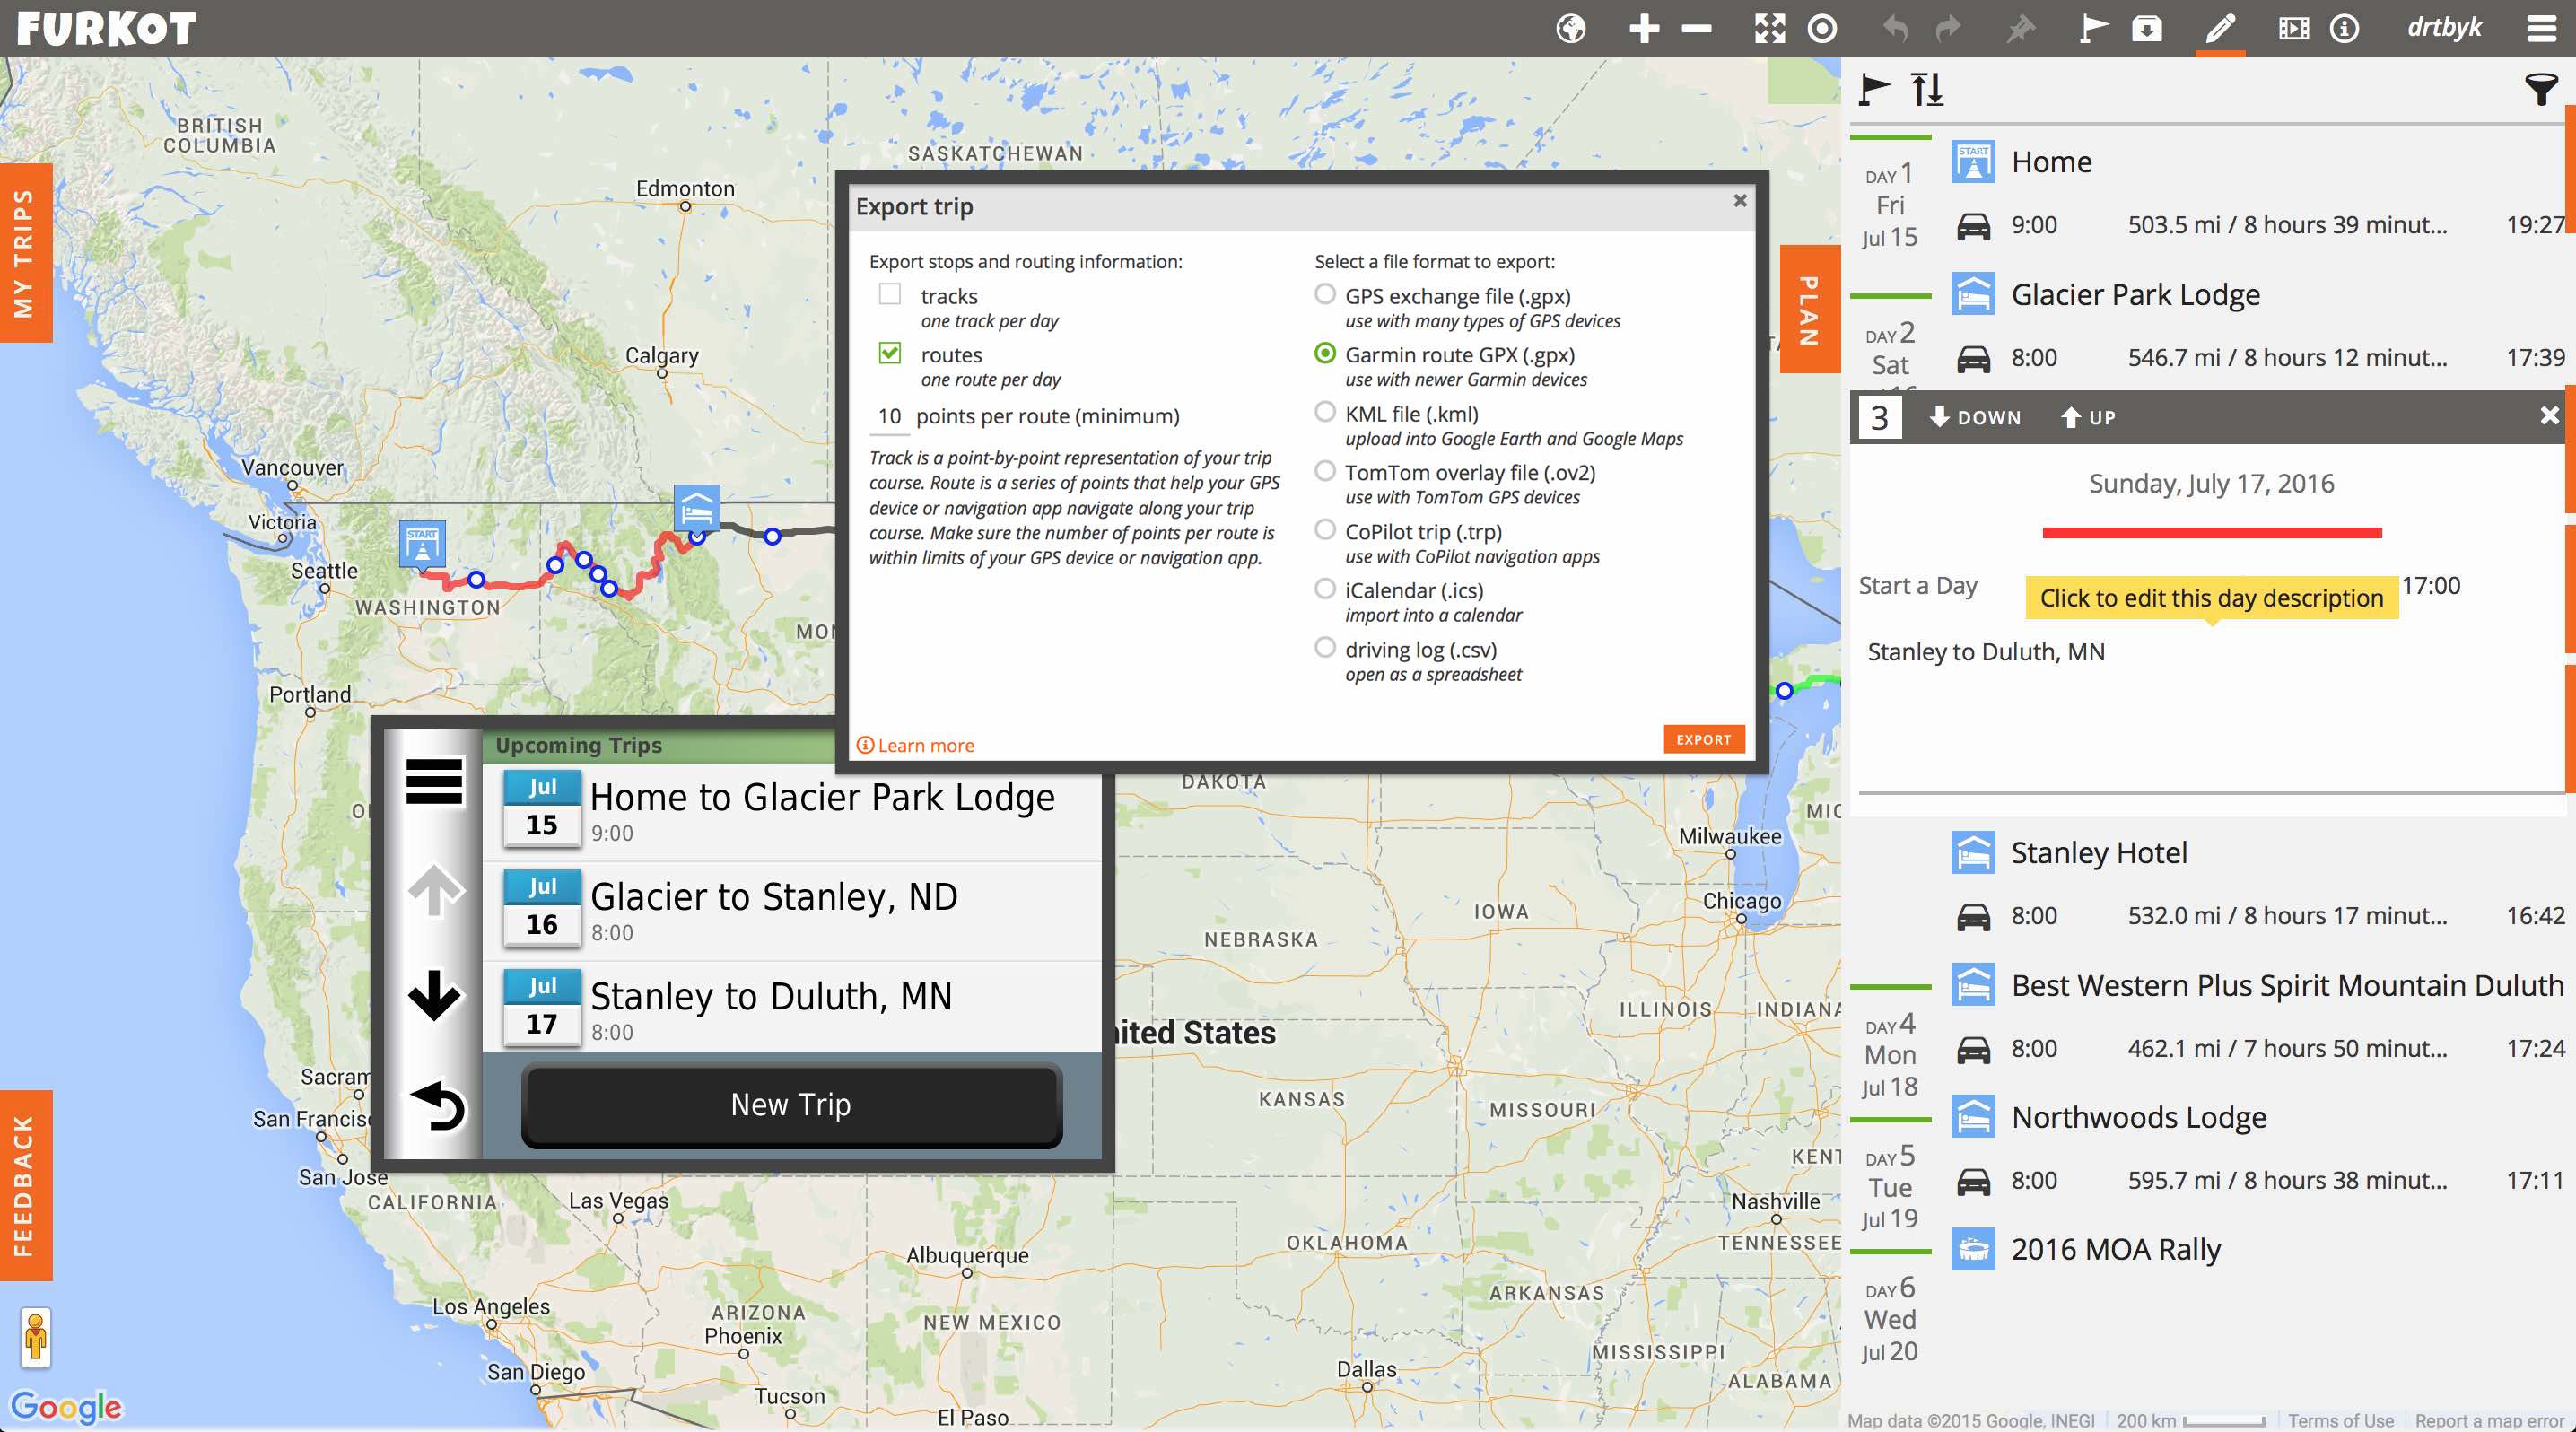Select iCalendar (.ics) format
The width and height of the screenshot is (2576, 1432).
click(1324, 588)
